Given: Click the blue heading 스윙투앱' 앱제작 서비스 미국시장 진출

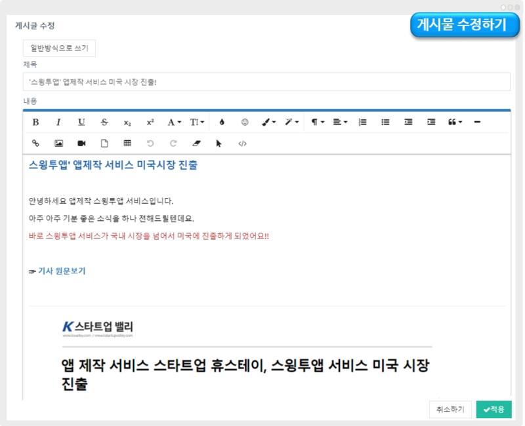Looking at the screenshot, I should tap(113, 165).
